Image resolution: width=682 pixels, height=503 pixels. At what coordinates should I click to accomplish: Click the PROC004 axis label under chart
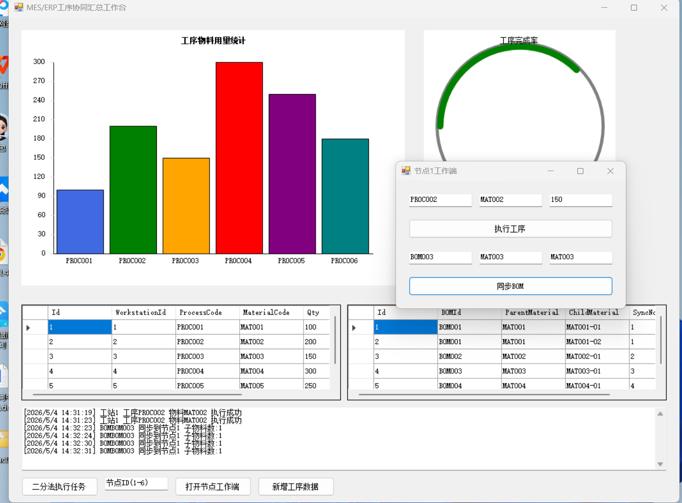click(239, 260)
